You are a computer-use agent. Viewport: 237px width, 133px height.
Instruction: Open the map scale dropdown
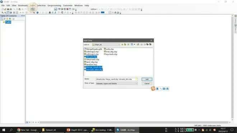pos(52,9)
